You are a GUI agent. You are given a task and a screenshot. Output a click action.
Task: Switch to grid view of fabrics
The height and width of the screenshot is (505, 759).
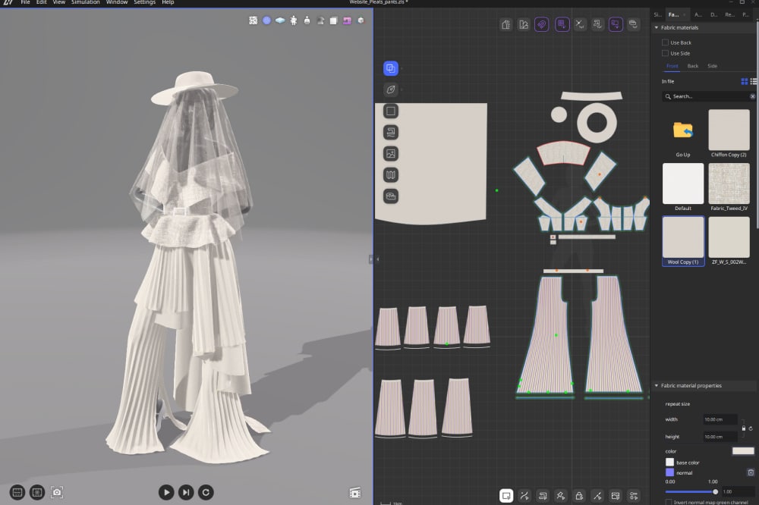click(745, 81)
